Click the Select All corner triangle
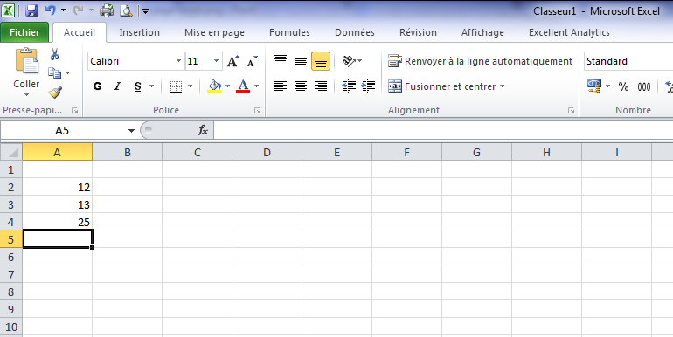 [x=11, y=152]
